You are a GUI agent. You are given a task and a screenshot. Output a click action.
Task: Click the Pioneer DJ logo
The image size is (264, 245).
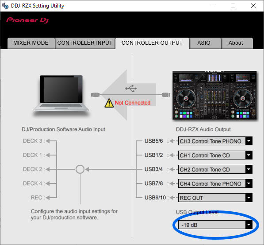click(x=27, y=20)
